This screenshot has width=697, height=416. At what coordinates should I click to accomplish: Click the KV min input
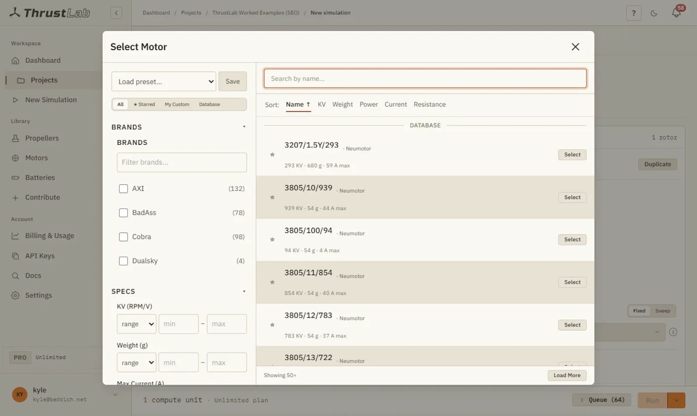tap(179, 324)
